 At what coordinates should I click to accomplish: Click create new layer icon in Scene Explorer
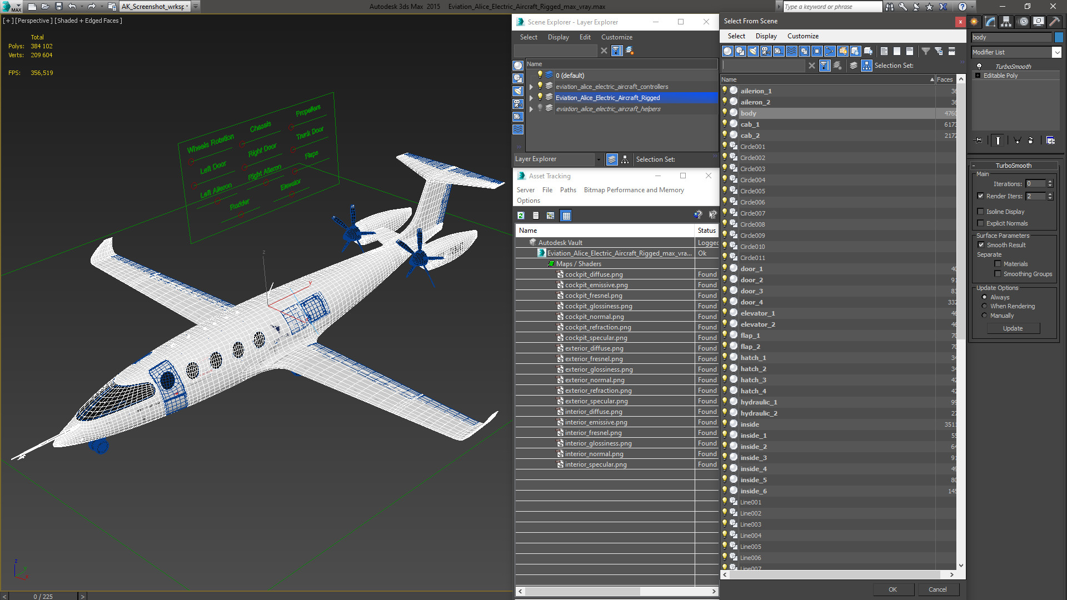[630, 51]
